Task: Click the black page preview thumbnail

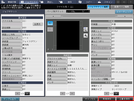Action: (68, 35)
